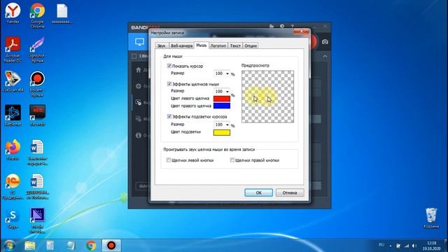
Task: Confirm settings with OK button
Action: (x=258, y=192)
